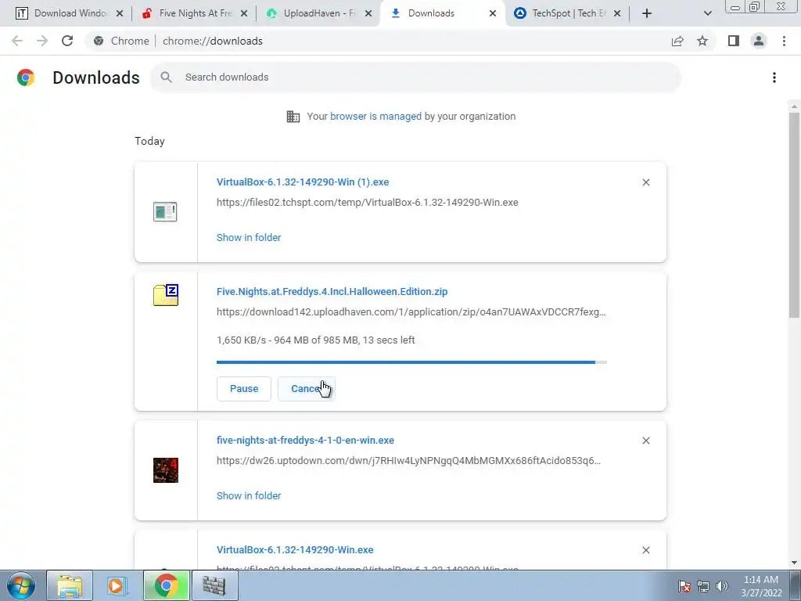Open Windows Explorer from the taskbar

pyautogui.click(x=70, y=585)
